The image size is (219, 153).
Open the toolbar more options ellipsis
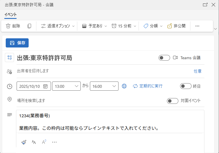coord(197,26)
